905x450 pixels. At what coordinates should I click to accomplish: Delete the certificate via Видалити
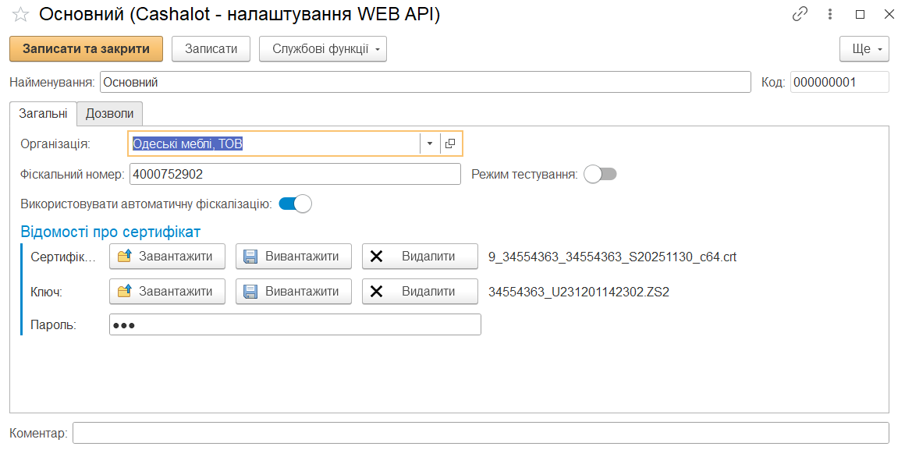420,256
